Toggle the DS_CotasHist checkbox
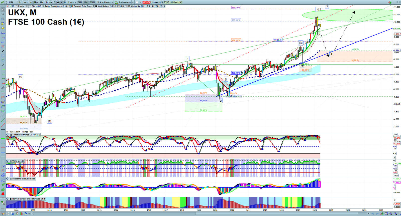Screen dimensions: 401x216 point(126,6)
